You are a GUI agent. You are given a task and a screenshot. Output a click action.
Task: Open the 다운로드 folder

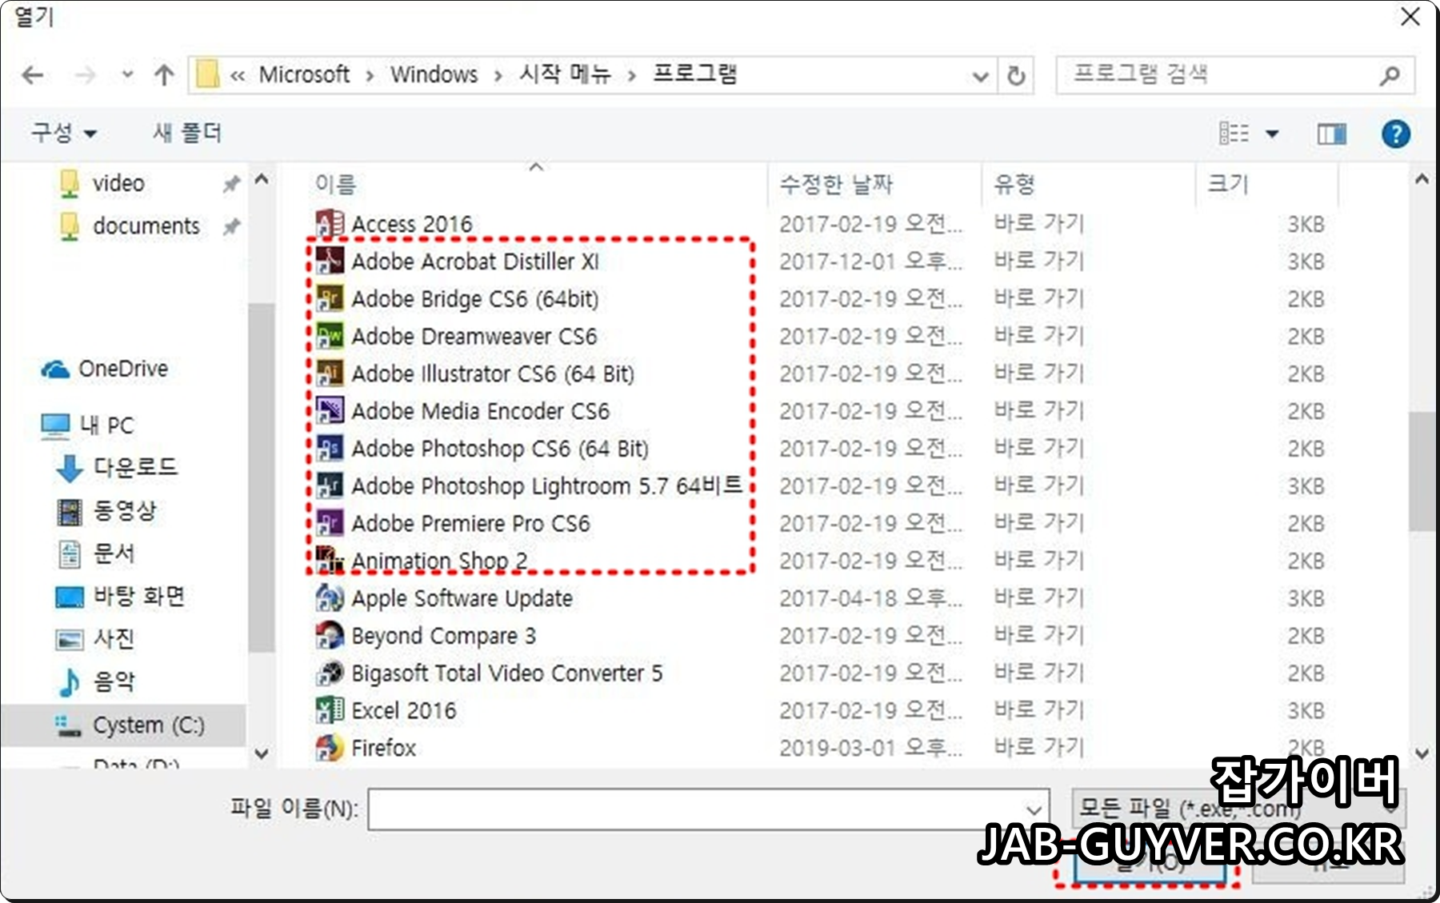[x=117, y=468]
